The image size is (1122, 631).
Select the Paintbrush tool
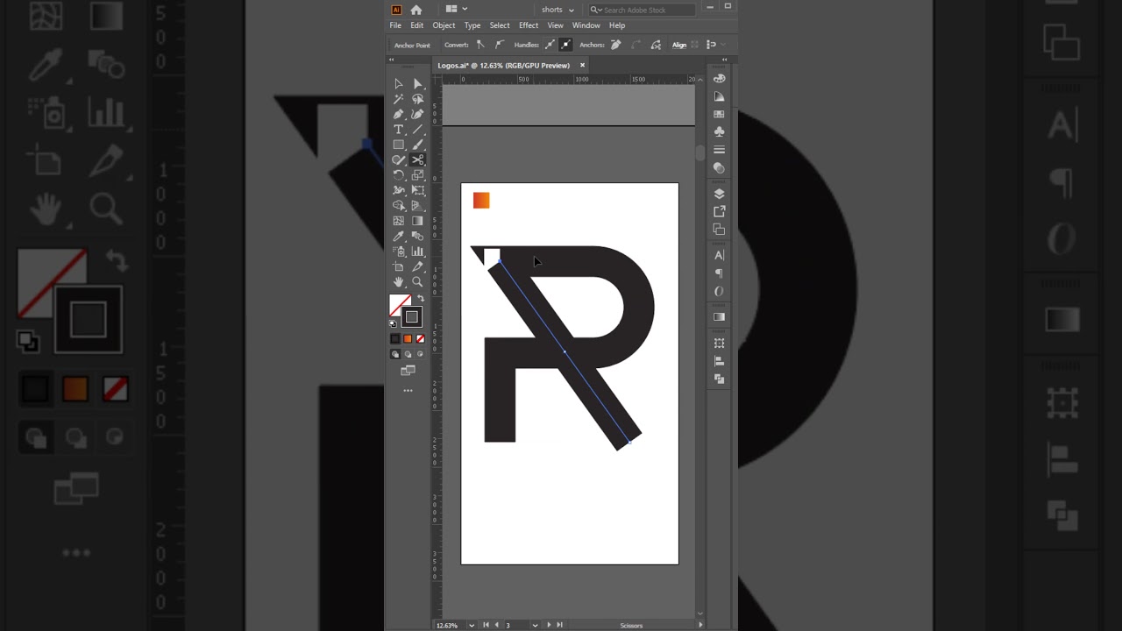coord(417,145)
